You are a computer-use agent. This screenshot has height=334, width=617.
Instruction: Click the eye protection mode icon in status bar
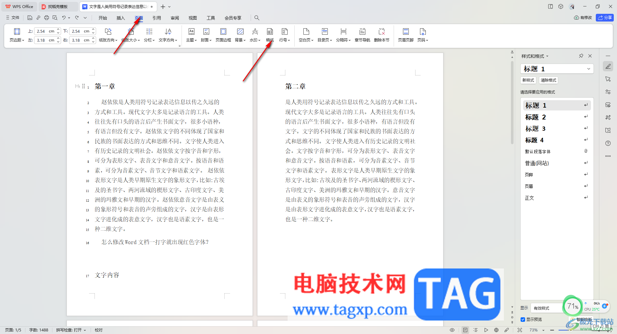coord(452,330)
